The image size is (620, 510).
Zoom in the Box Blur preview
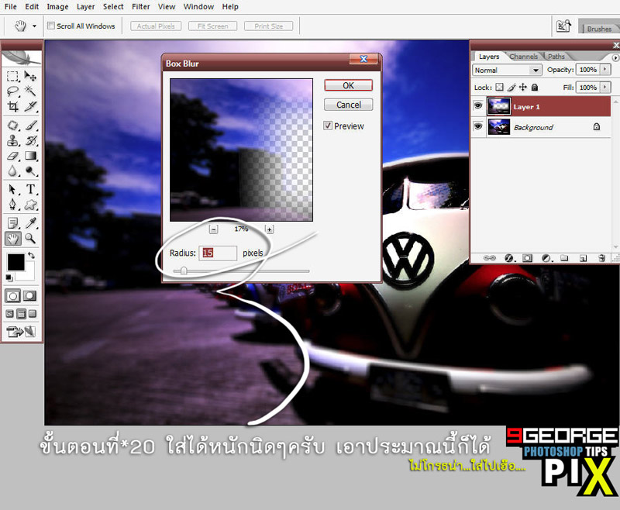269,229
